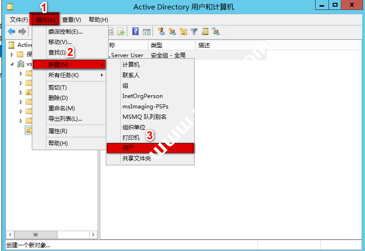365x251 pixels.
Task: Select 打印机 in the New submenu
Action: pos(150,138)
